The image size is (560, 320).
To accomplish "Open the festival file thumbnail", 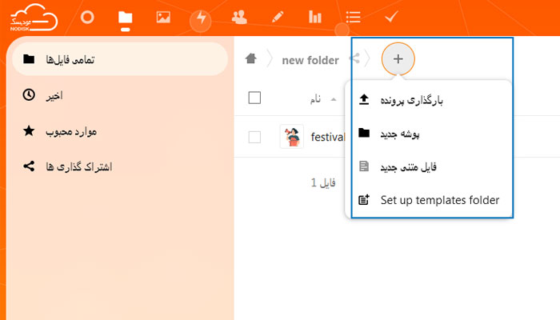I will point(292,137).
